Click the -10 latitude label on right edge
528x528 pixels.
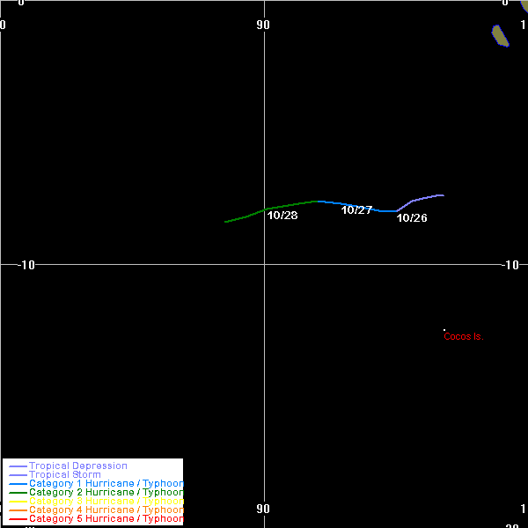point(511,265)
